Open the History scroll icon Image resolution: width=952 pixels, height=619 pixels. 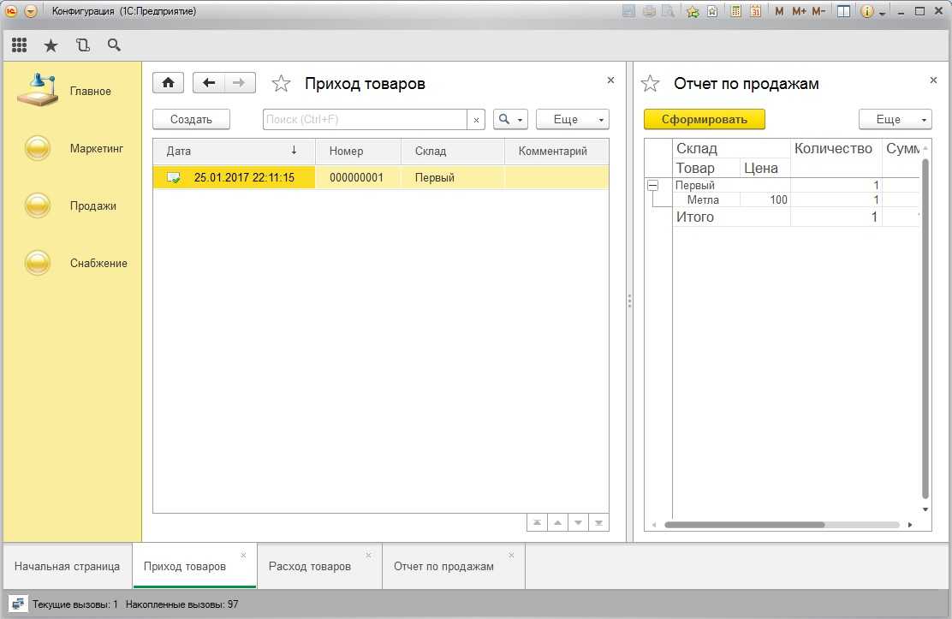pos(82,45)
